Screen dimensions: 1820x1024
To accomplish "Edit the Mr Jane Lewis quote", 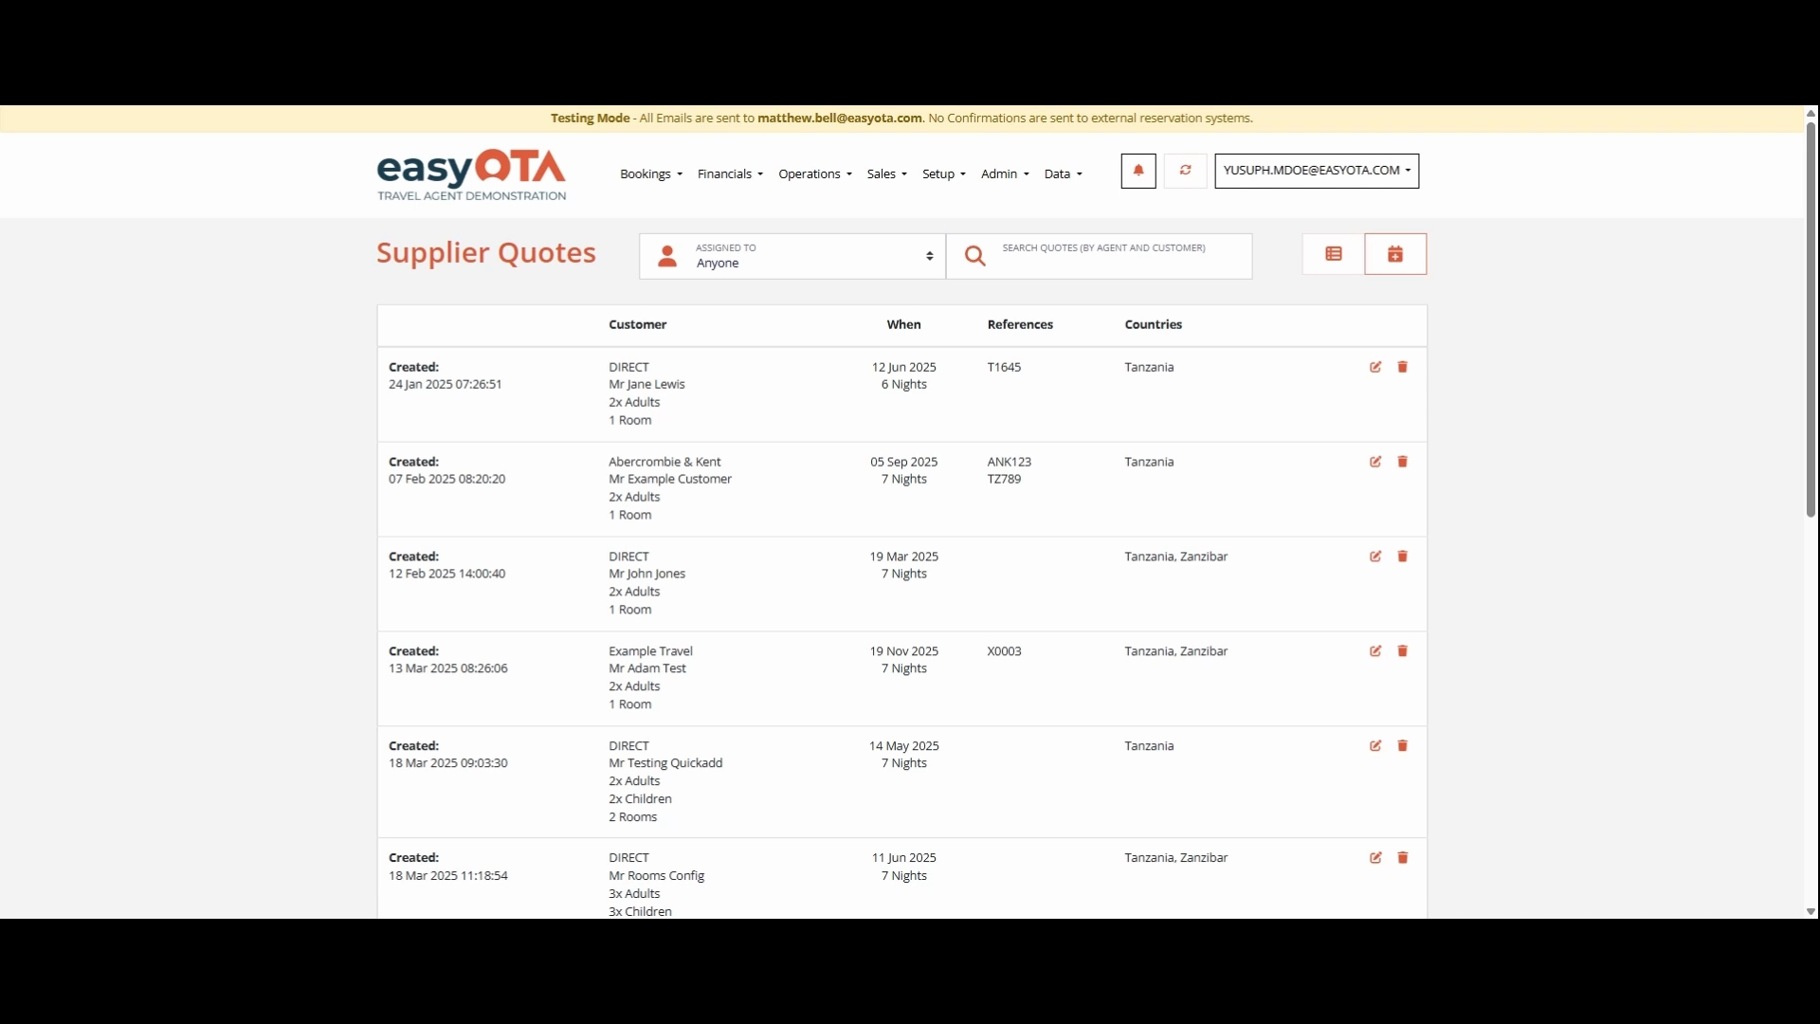I will (1375, 367).
